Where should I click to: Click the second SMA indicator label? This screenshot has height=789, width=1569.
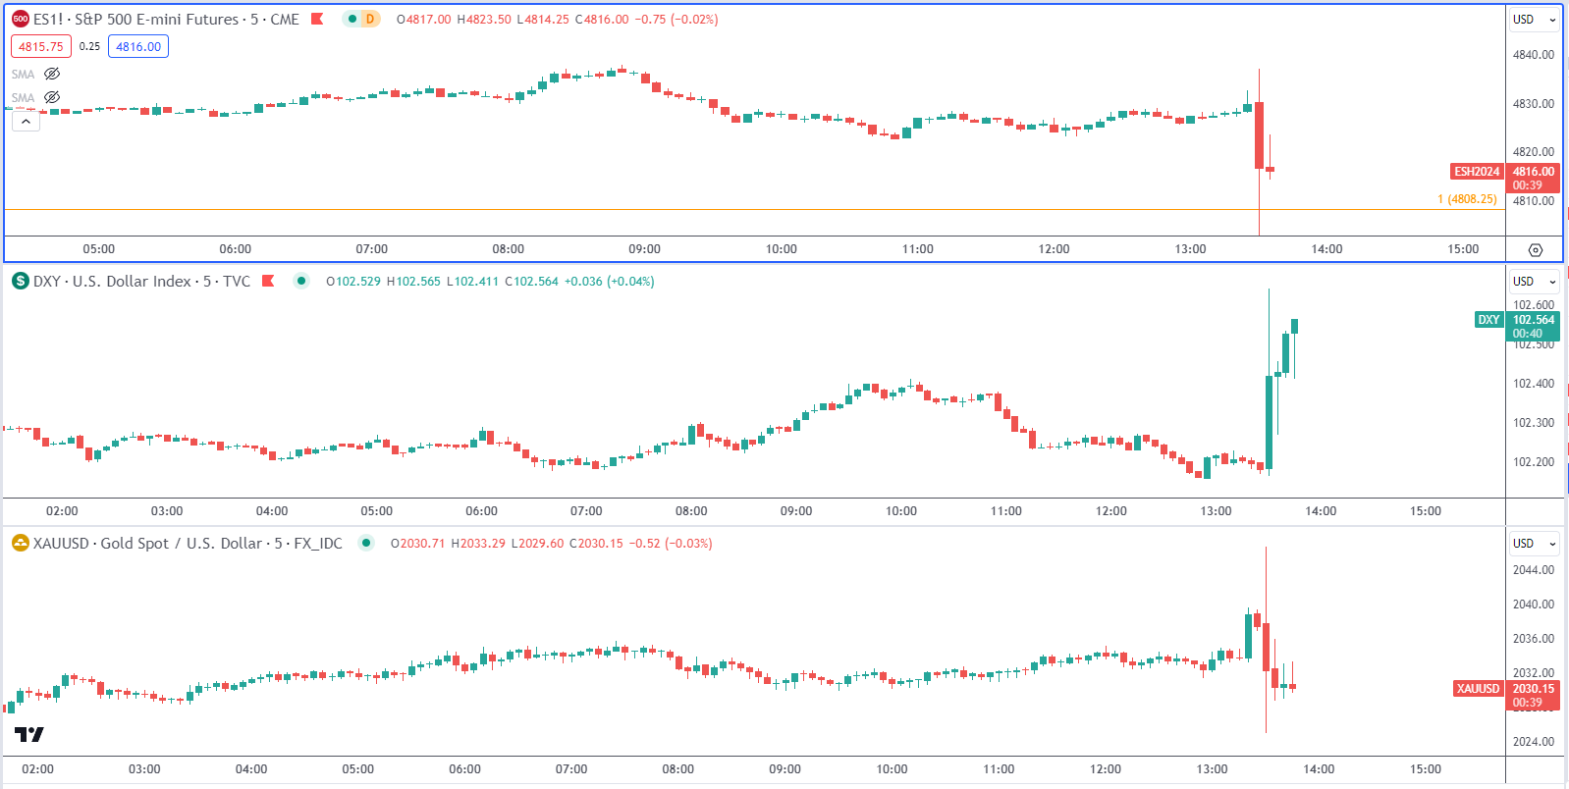click(23, 98)
